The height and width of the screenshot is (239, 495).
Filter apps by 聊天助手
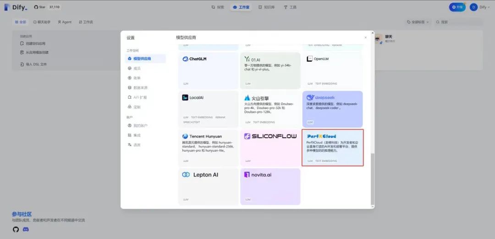[42, 22]
